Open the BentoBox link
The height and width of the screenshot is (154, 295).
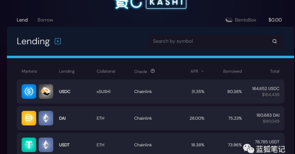click(x=246, y=20)
